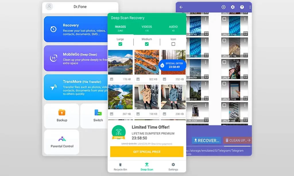Open the 307 KB river valley thumbnail
This screenshot has width=294, height=176.
coord(120,97)
